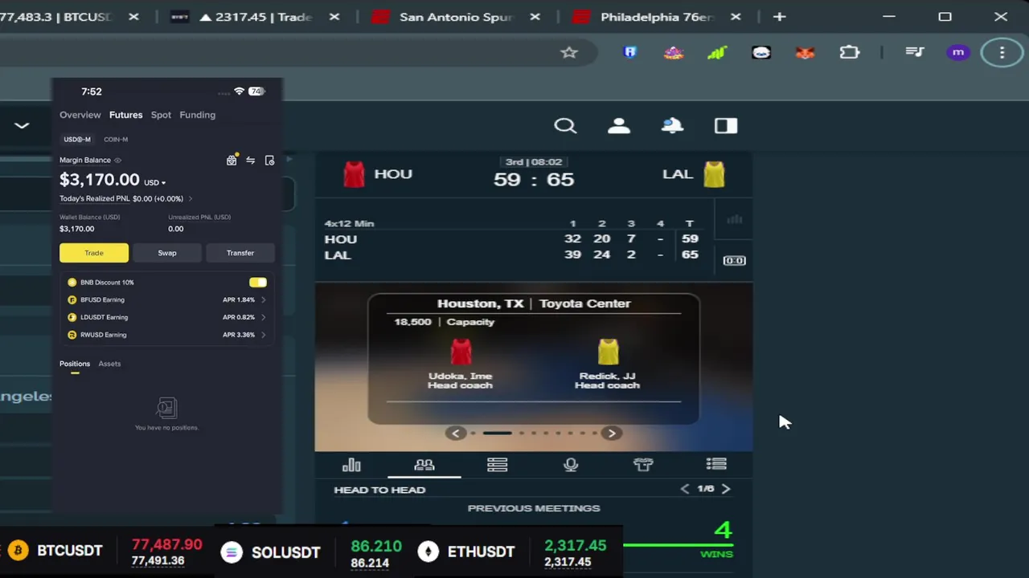The height and width of the screenshot is (578, 1029).
Task: Open the MetaMask fox extension
Action: (x=805, y=52)
